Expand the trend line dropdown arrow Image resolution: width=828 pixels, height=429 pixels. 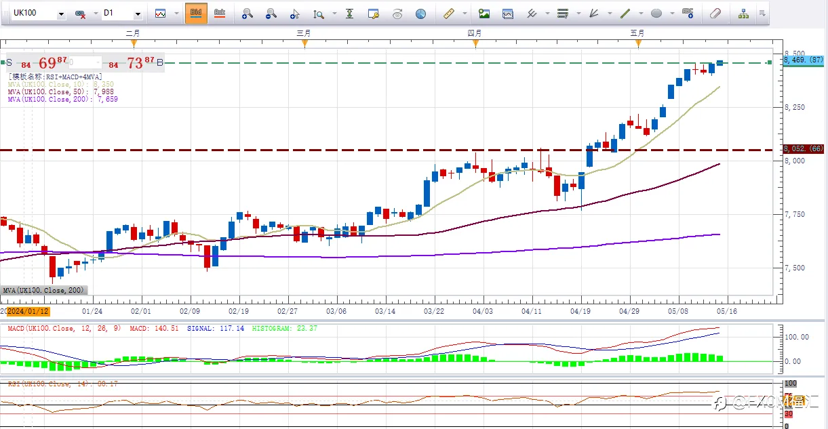click(640, 14)
